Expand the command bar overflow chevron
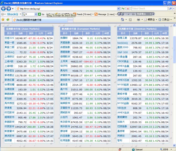176x151 pixels. click(174, 18)
